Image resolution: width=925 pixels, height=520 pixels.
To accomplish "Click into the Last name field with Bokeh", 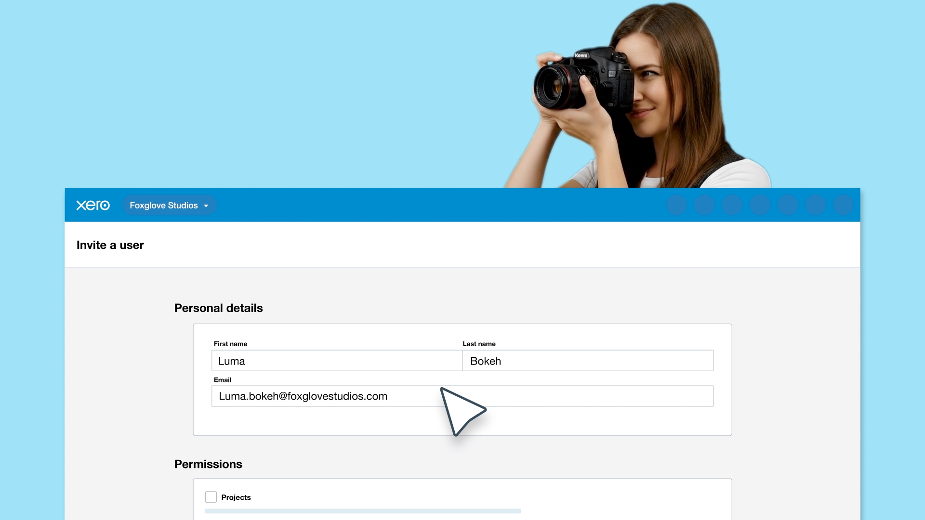I will [588, 361].
